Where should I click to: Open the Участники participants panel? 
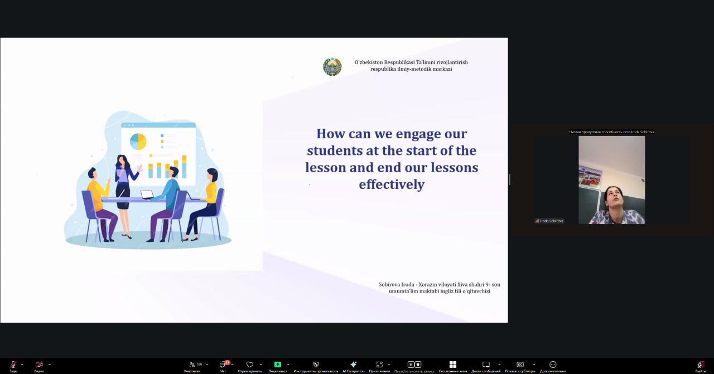[192, 365]
